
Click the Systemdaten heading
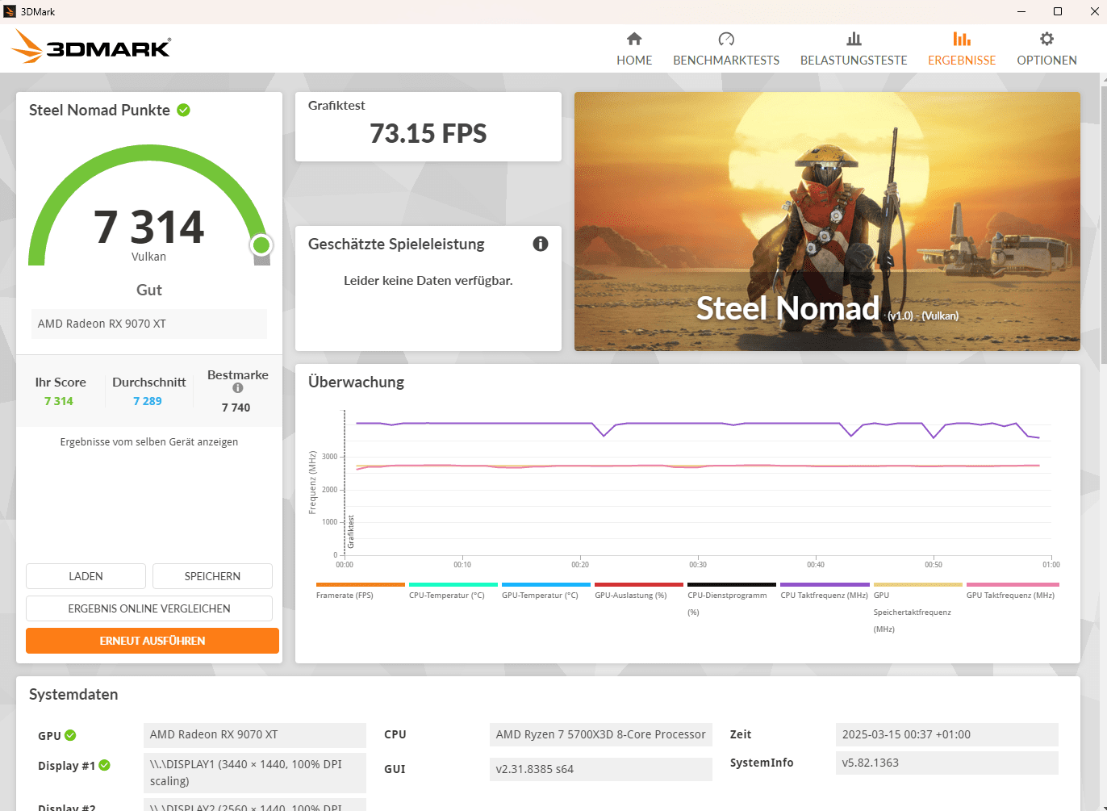point(73,695)
